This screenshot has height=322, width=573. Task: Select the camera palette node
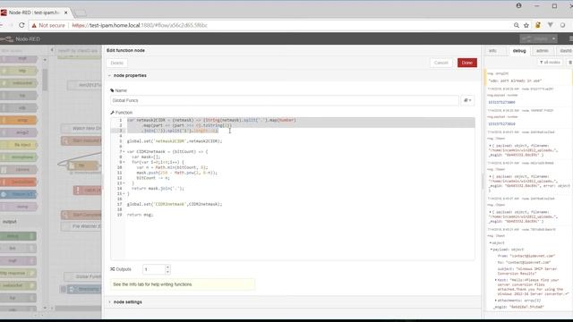point(19,170)
